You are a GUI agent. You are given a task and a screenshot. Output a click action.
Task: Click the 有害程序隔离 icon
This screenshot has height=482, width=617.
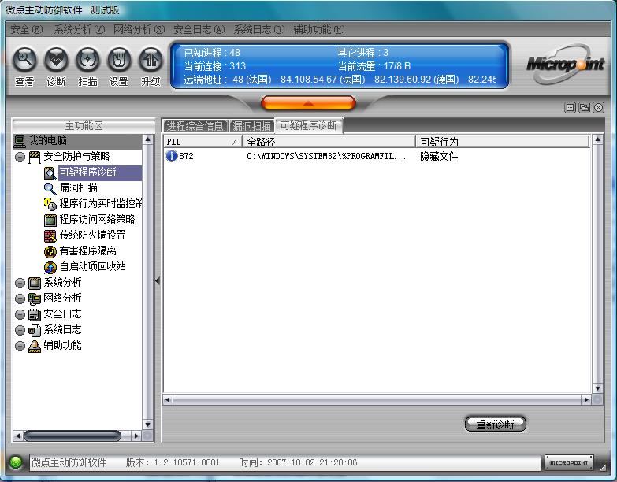click(x=50, y=251)
